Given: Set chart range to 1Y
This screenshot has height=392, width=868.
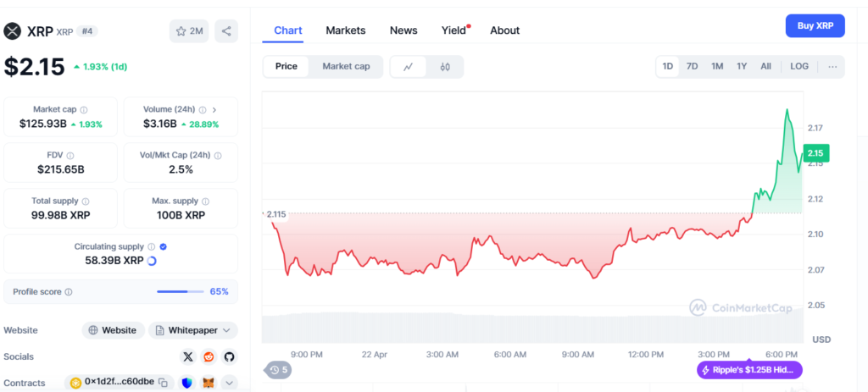Looking at the screenshot, I should pos(742,66).
